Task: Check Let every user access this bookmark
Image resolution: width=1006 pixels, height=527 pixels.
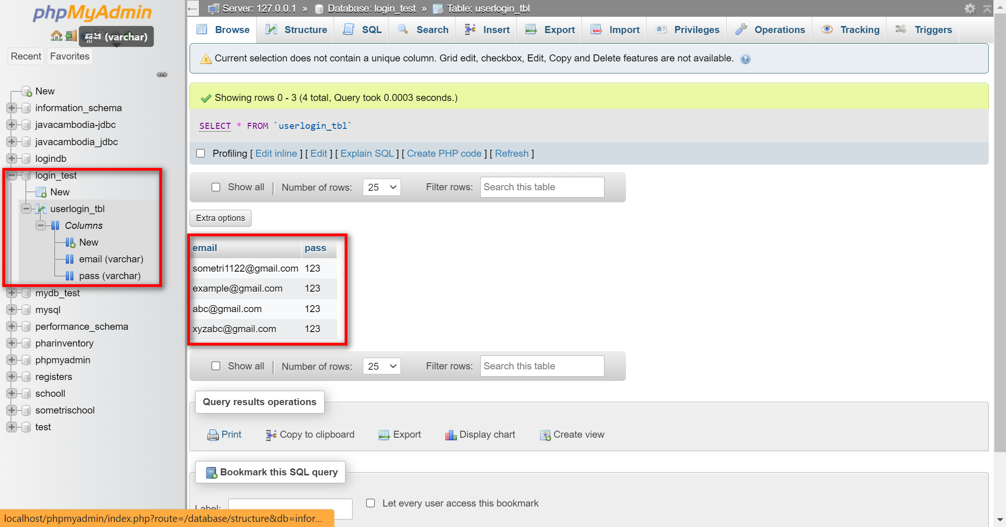Action: pos(371,503)
